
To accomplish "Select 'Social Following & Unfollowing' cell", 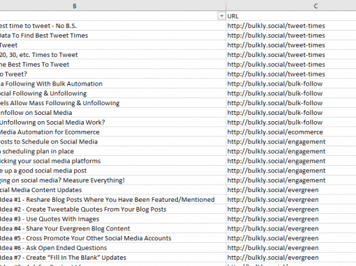I will coord(113,93).
